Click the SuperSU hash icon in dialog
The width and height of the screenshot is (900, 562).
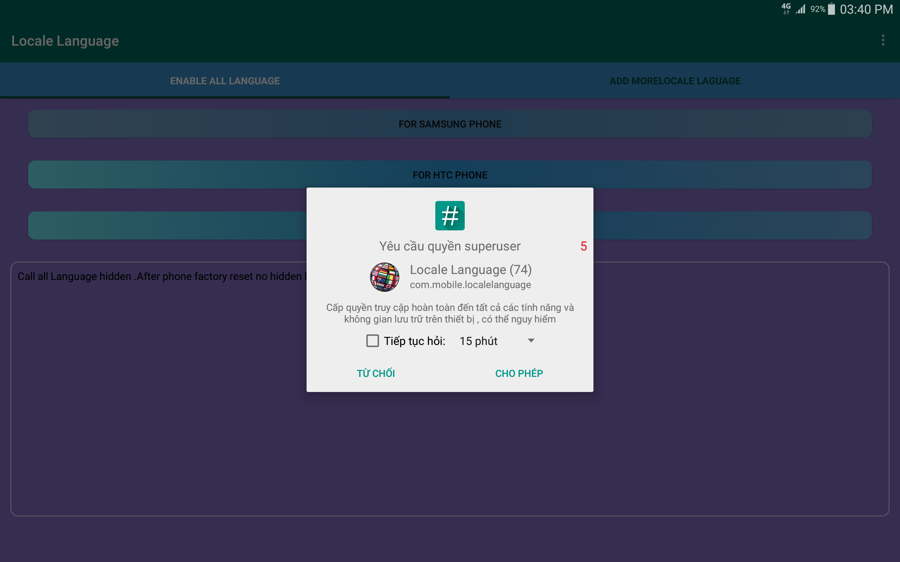(x=450, y=216)
